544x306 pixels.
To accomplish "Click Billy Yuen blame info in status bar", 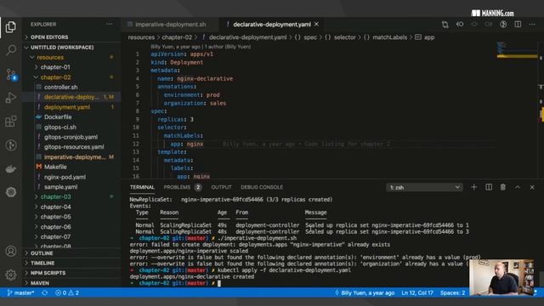I will 365,292.
